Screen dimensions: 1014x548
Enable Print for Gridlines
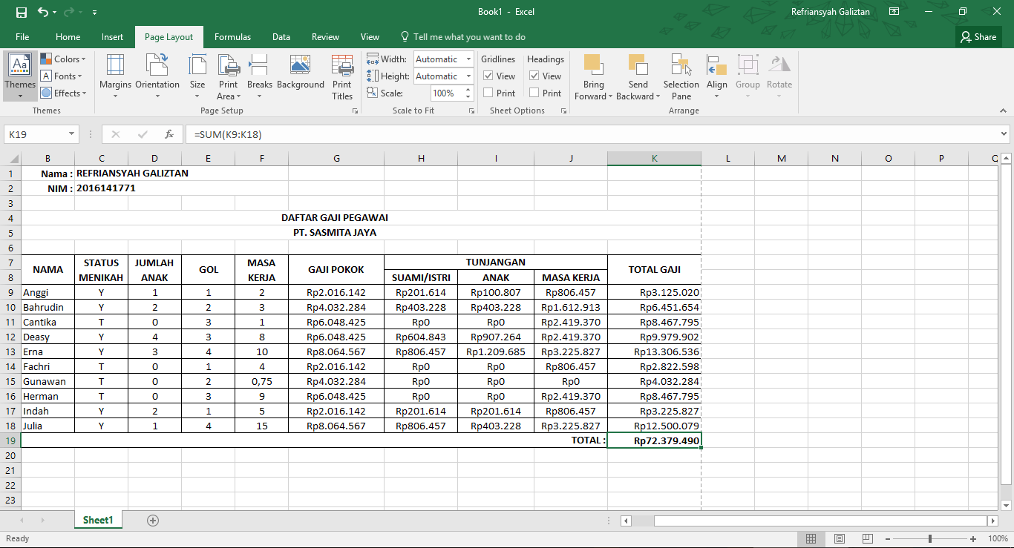[489, 93]
